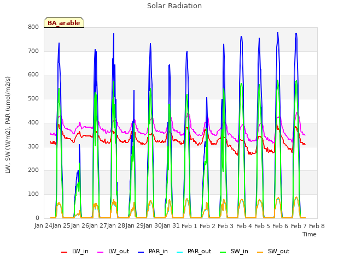Click the magenta LW_out legend swatch
This screenshot has width=350, height=262.
(x=101, y=252)
